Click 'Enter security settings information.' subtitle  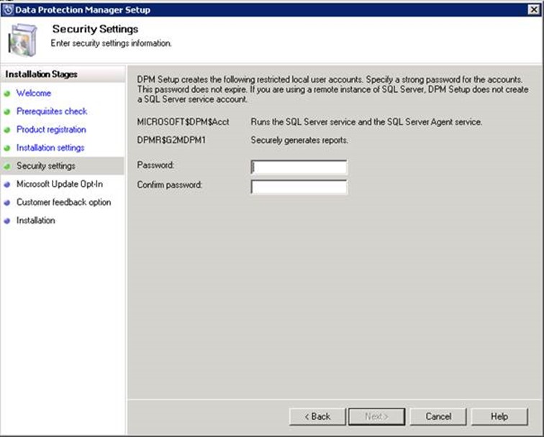[111, 43]
